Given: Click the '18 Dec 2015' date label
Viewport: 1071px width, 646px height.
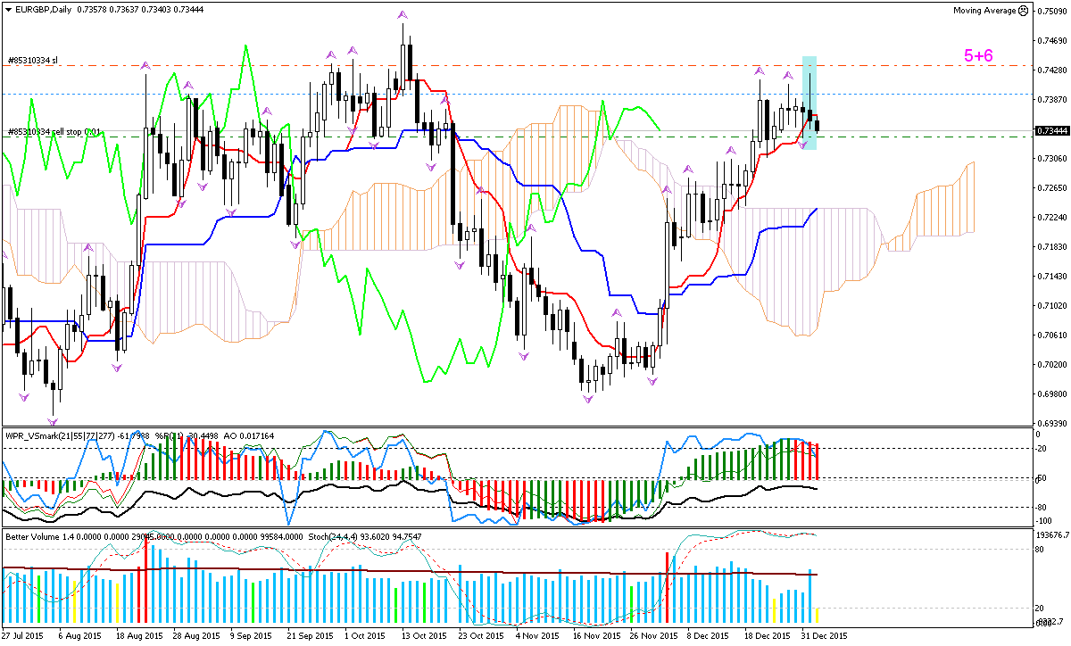Looking at the screenshot, I should (x=768, y=636).
